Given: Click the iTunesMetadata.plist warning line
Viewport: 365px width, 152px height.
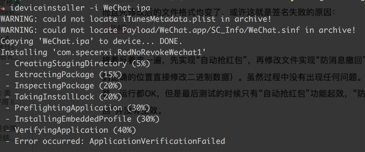Looking at the screenshot, I should click(x=136, y=19).
